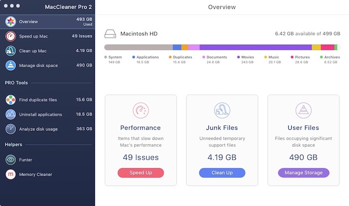349x206 pixels.
Task: Click the Memory Cleaner 'm' icon
Action: [x=10, y=175]
